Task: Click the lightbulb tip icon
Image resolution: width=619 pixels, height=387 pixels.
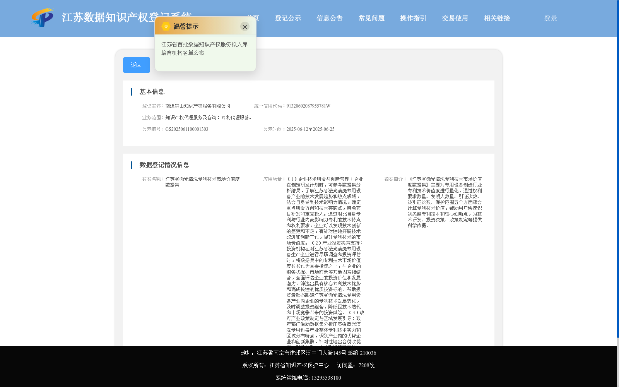Action: tap(166, 26)
